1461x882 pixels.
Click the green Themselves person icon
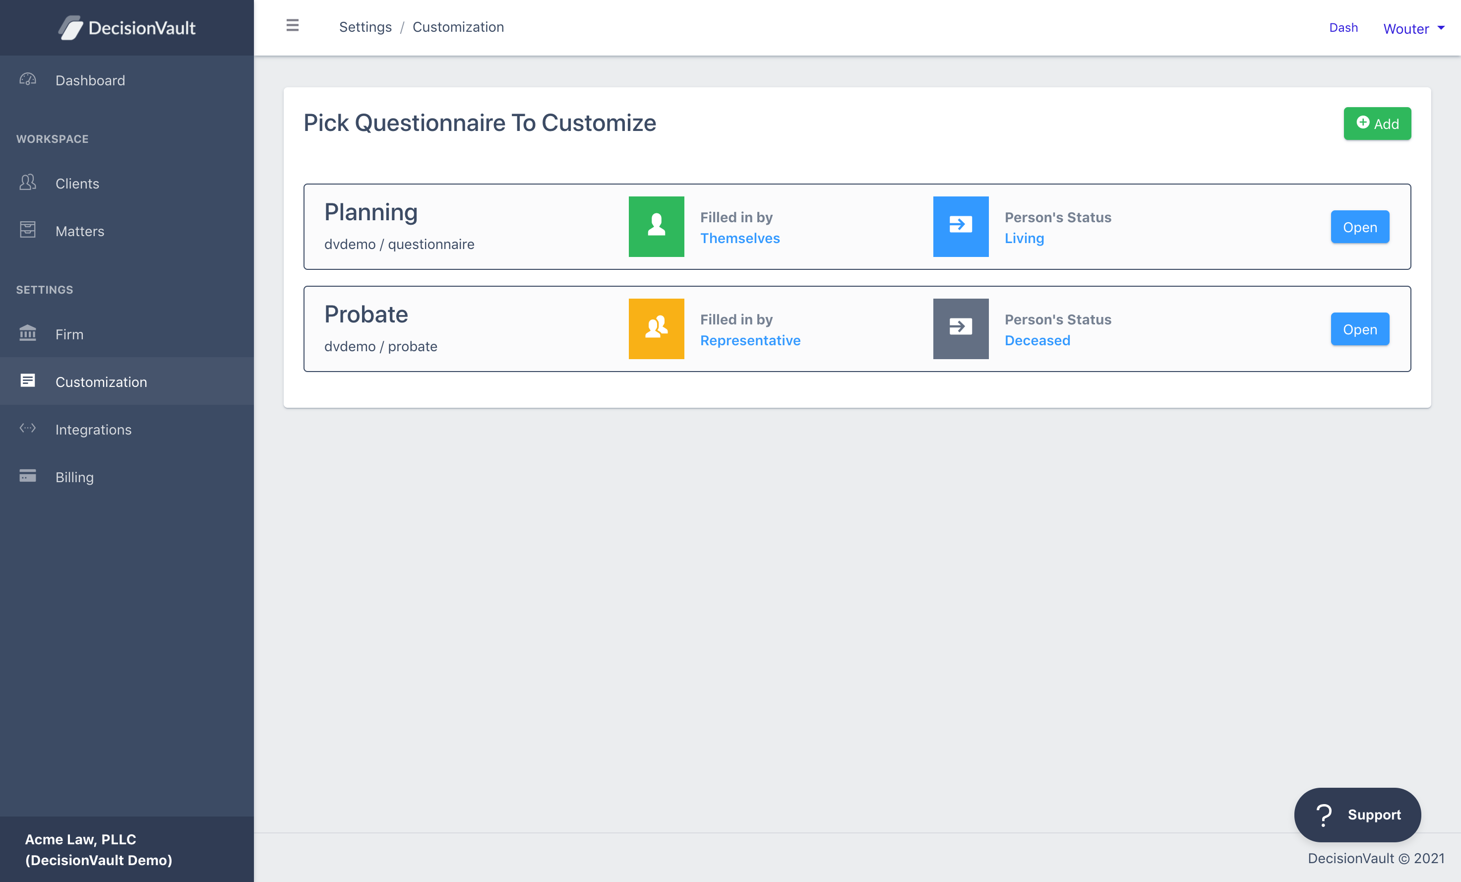(656, 226)
